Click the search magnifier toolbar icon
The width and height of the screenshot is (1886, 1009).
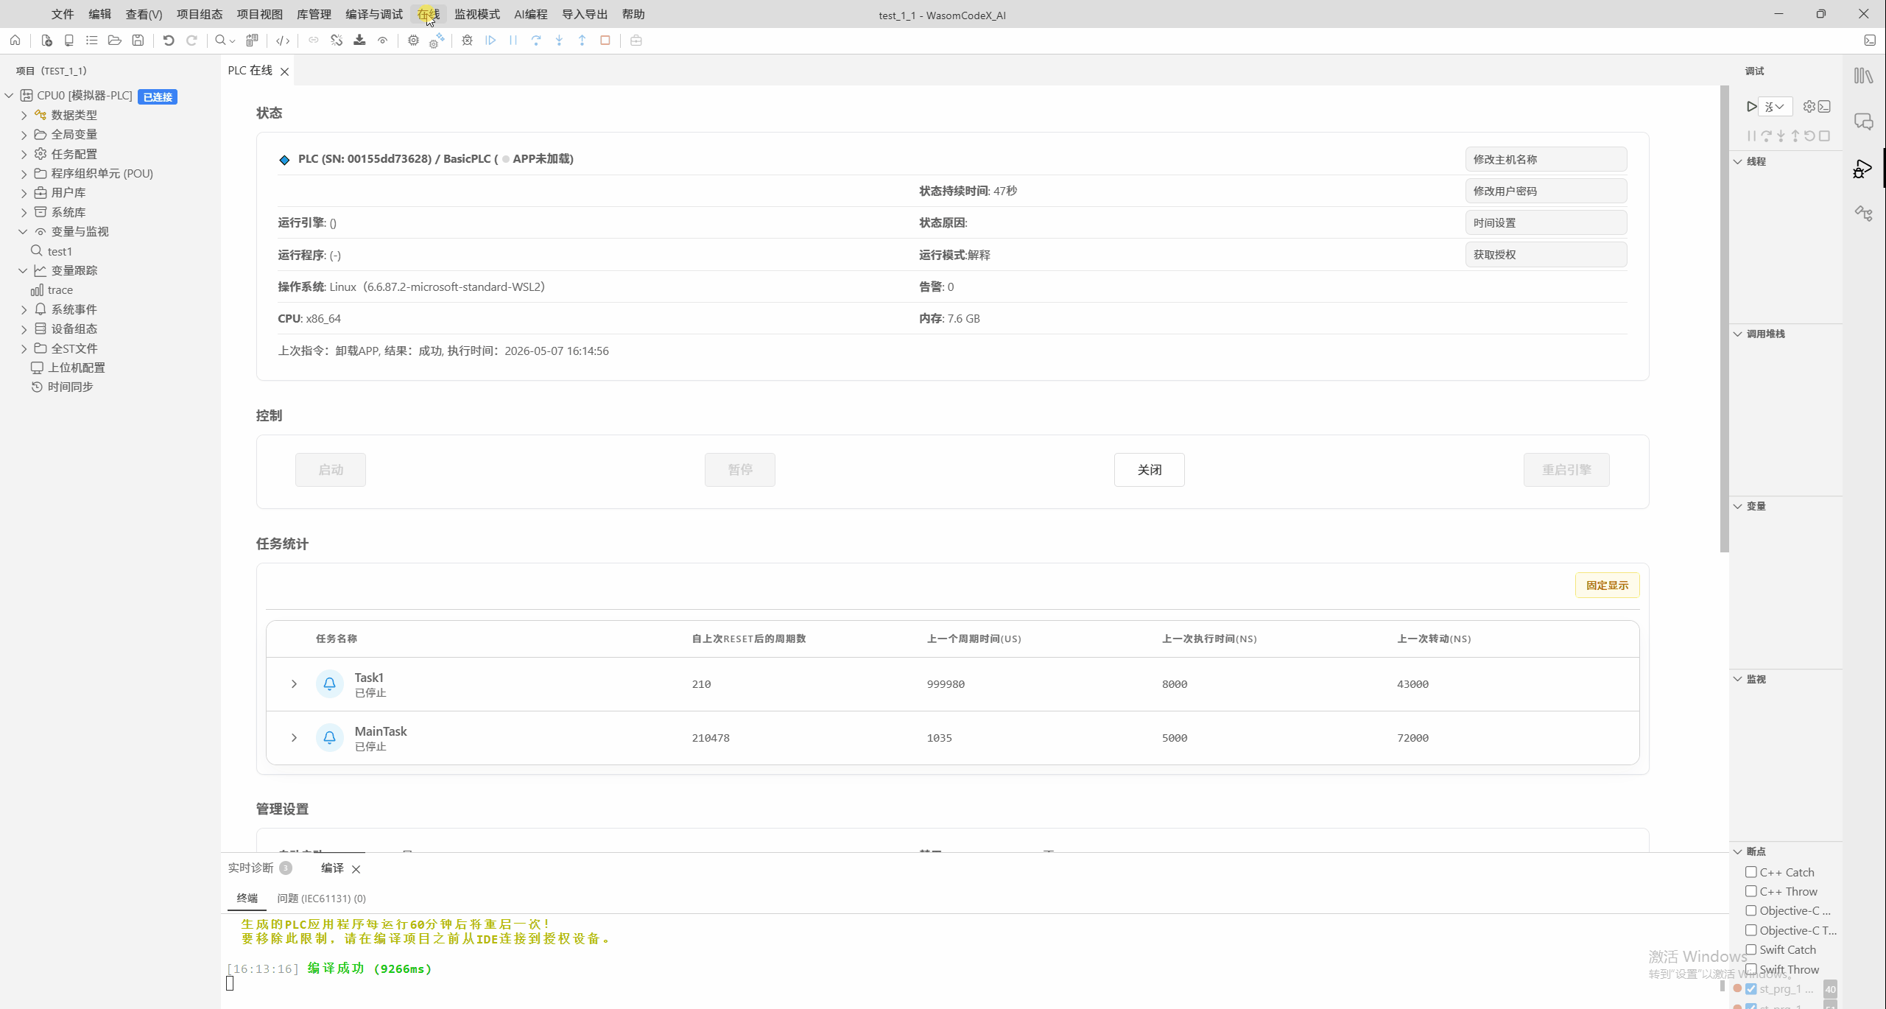click(220, 41)
